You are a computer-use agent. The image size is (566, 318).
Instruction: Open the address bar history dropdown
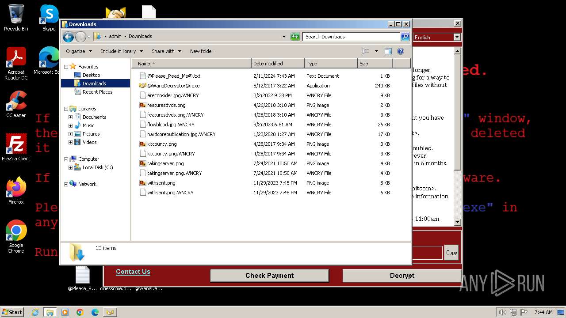click(x=284, y=37)
